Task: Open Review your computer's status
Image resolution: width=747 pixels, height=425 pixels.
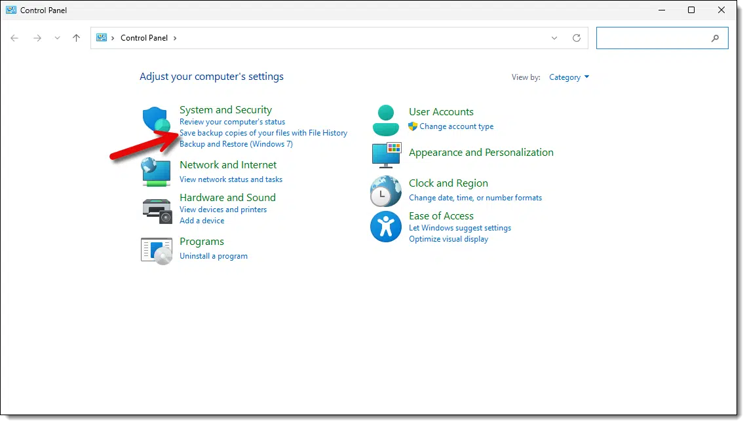Action: (232, 122)
